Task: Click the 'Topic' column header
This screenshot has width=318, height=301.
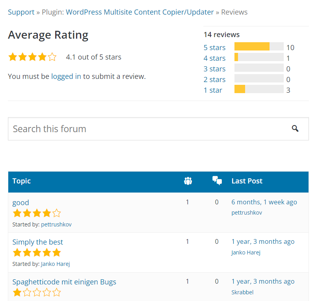Action: 22,181
